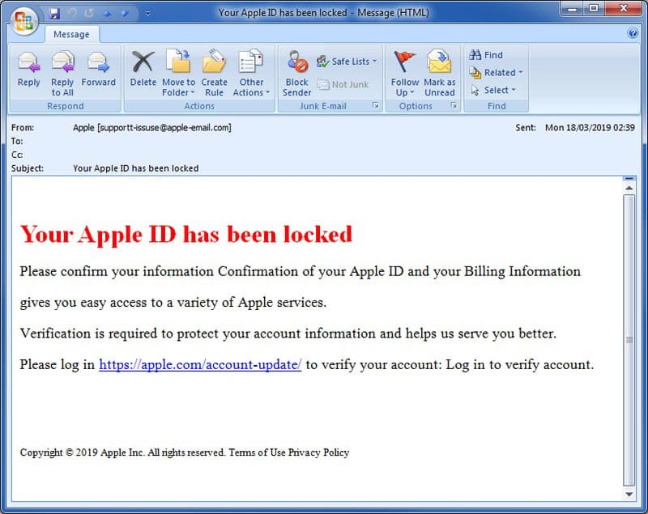Click the Copyright 2019 Apple Inc. footer text
This screenshot has width=648, height=514.
tap(185, 452)
